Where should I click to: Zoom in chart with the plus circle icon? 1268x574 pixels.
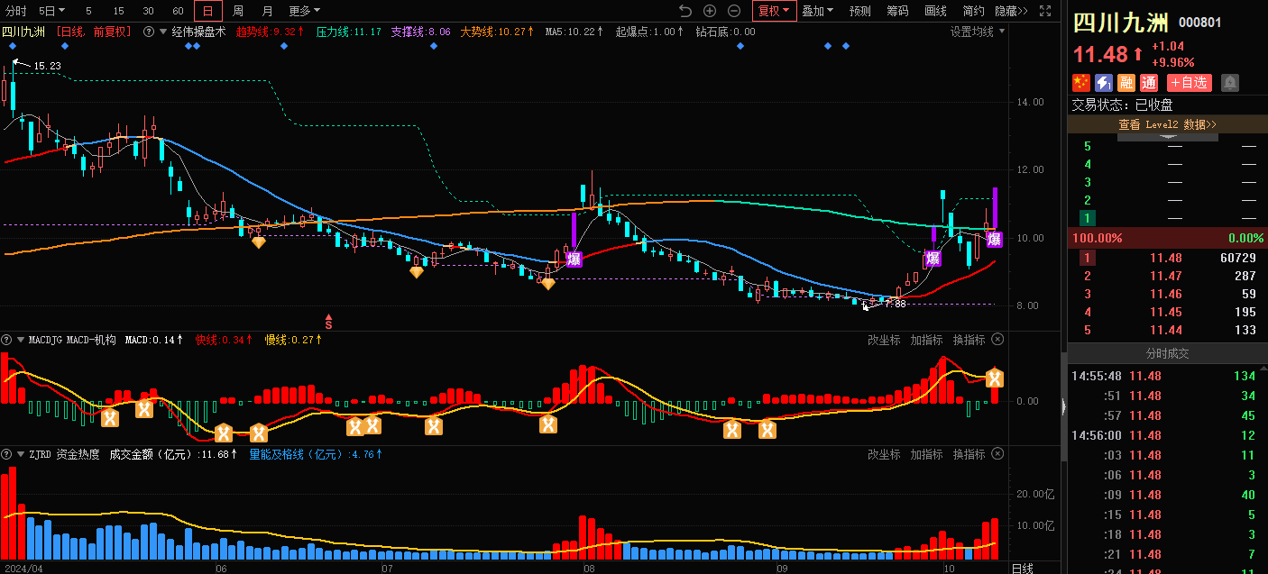(710, 11)
